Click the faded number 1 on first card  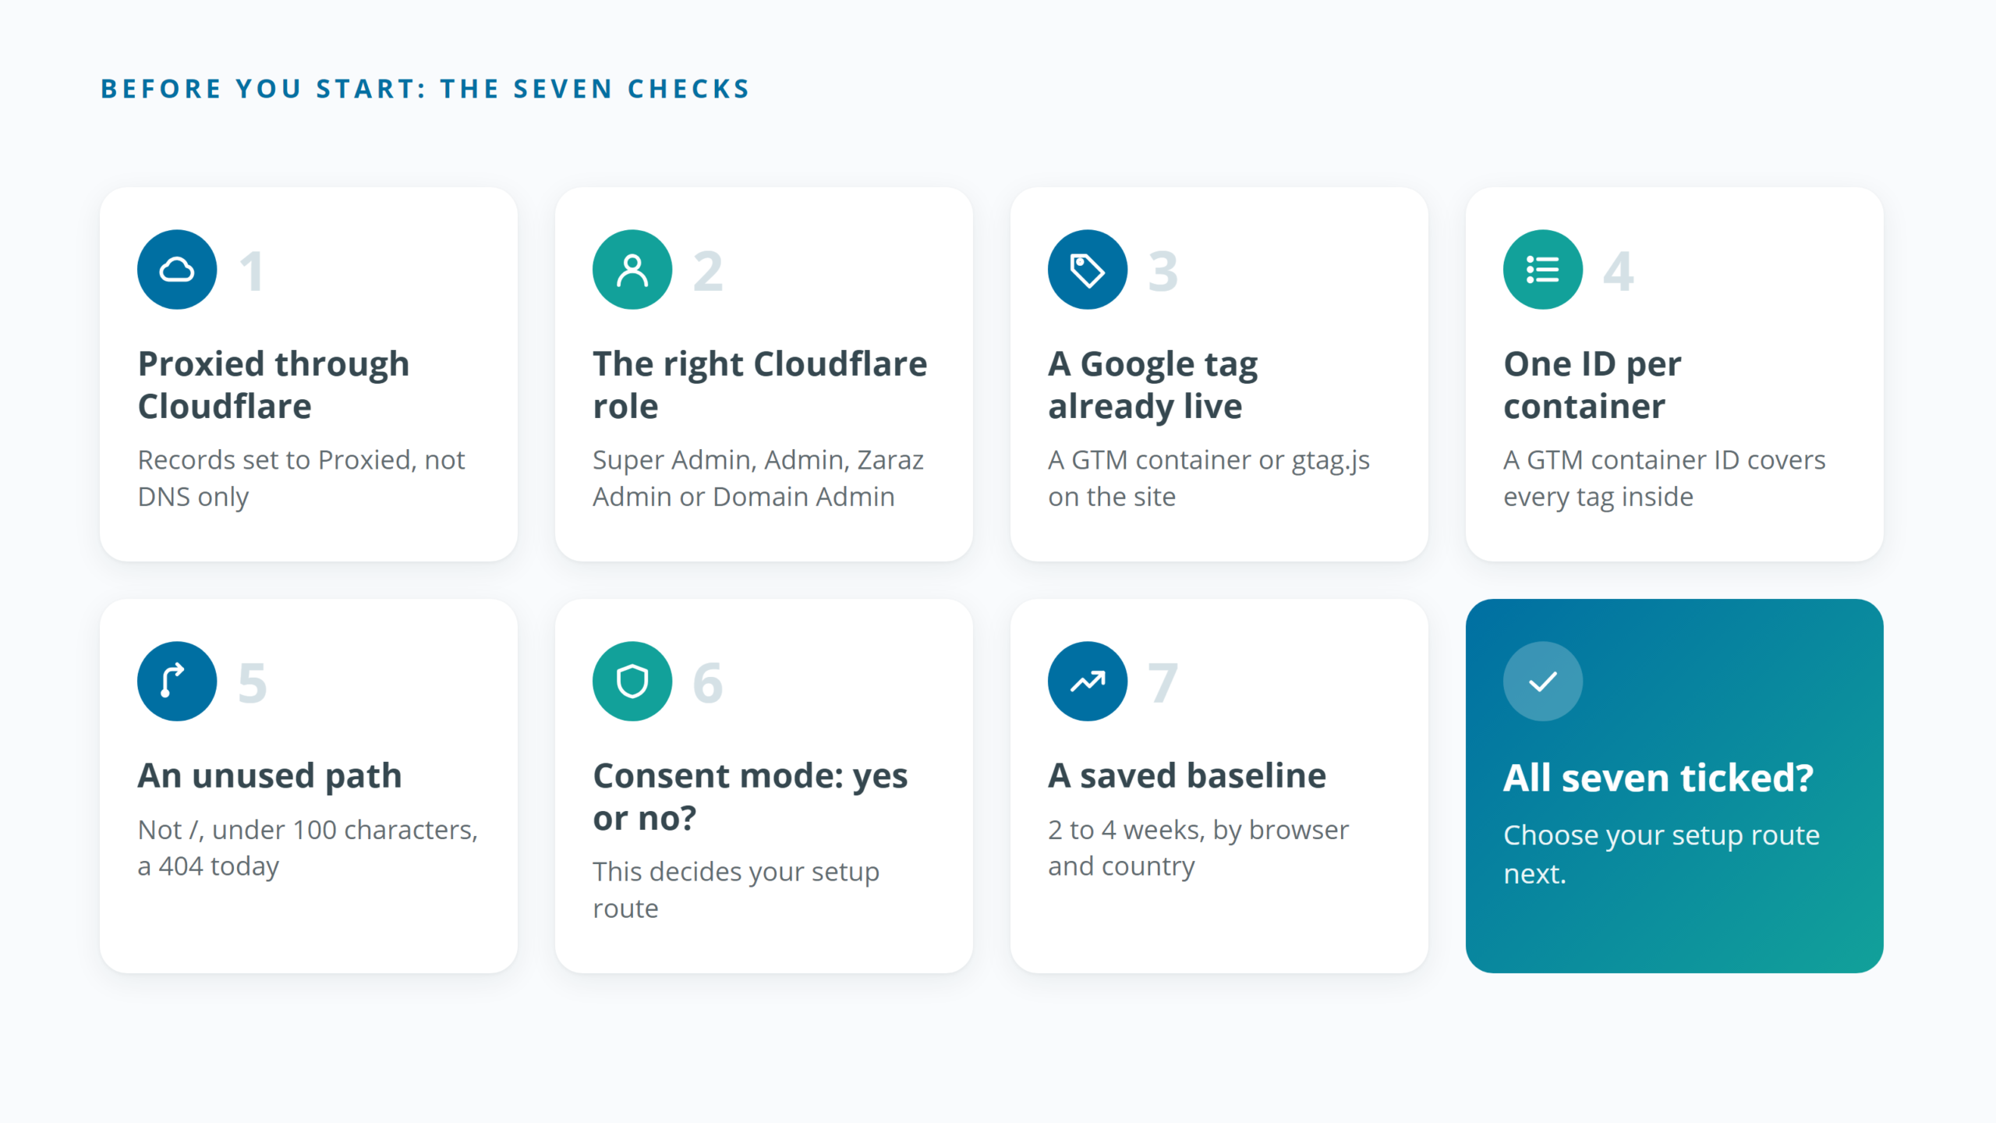[251, 271]
